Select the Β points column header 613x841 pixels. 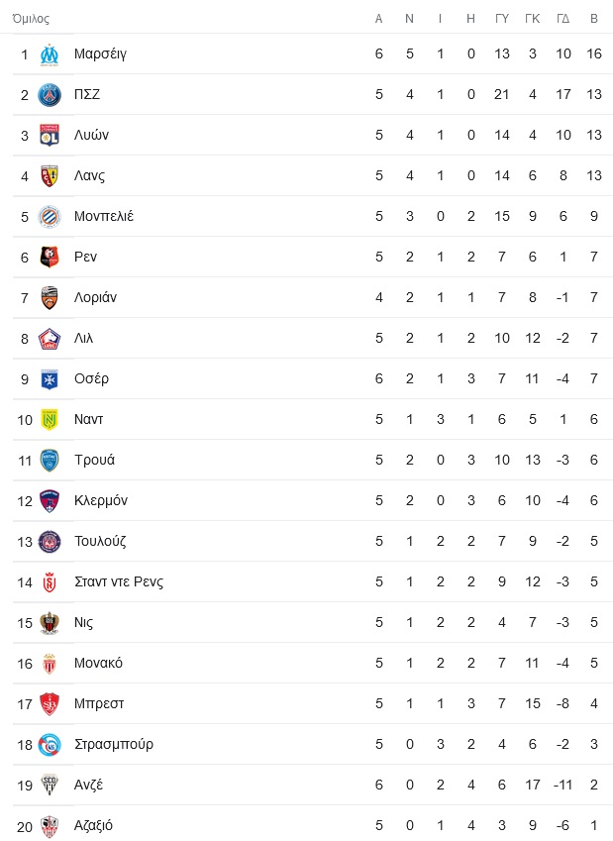594,19
